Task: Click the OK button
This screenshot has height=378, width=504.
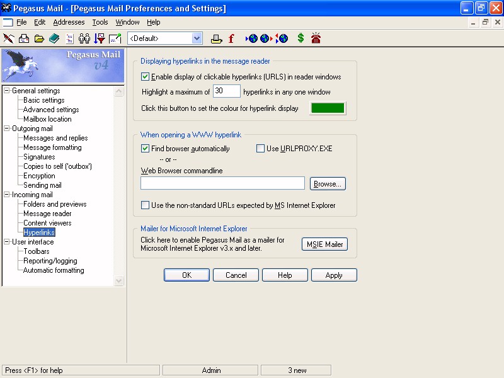Action: pyautogui.click(x=186, y=275)
